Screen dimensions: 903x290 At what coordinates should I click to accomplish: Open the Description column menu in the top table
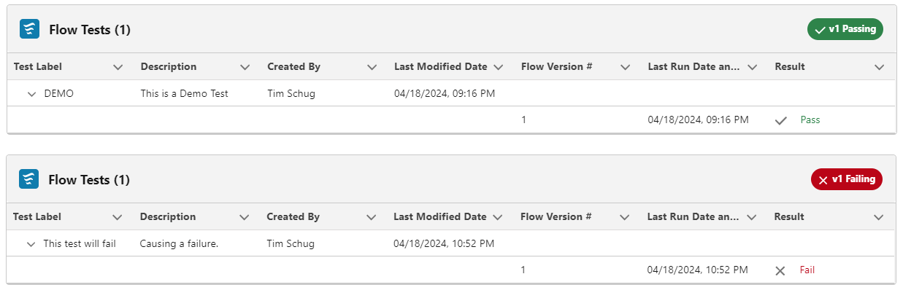click(245, 67)
